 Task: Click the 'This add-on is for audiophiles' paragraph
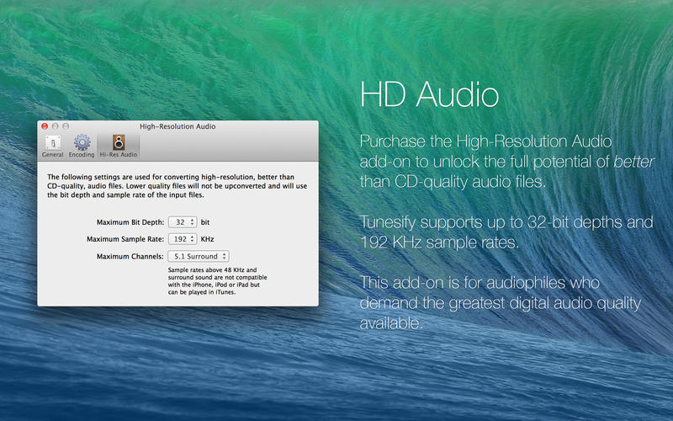[x=501, y=302]
